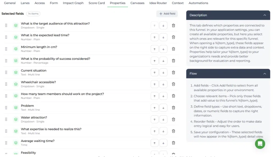Move 'How many team members' field up
273x157 pixels.
(x=154, y=96)
